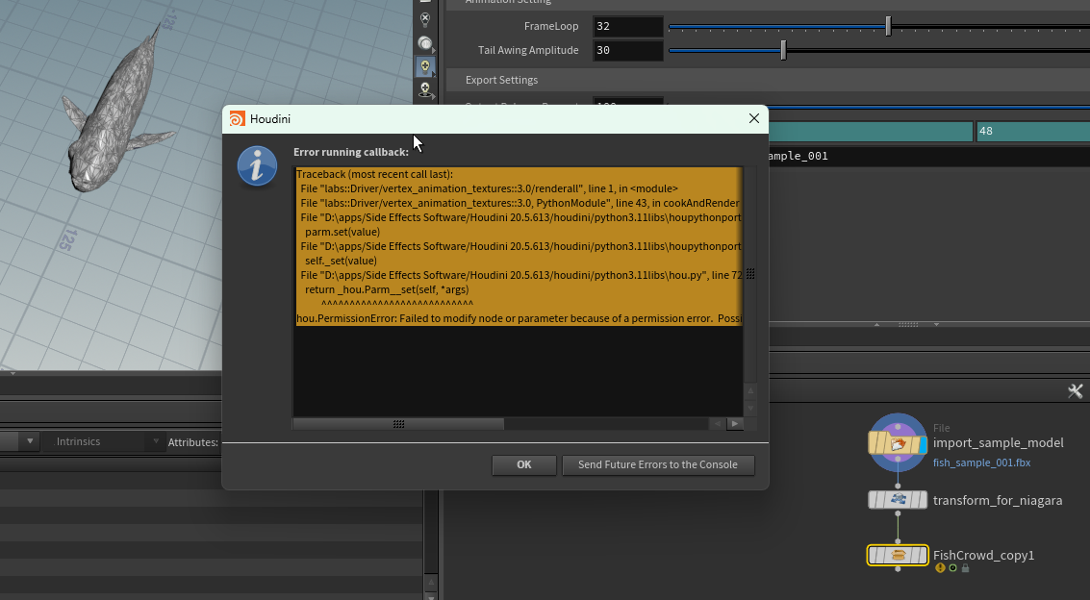Click the traceback scroll right arrow
This screenshot has width=1090, height=600.
click(x=735, y=424)
